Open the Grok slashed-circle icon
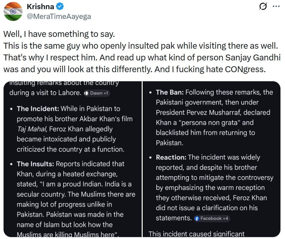 pos(262,7)
